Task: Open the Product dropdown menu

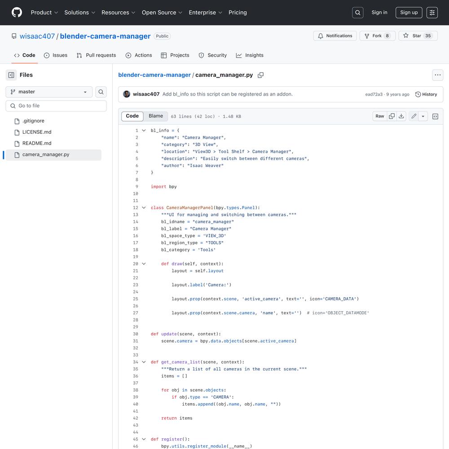Action: [44, 13]
